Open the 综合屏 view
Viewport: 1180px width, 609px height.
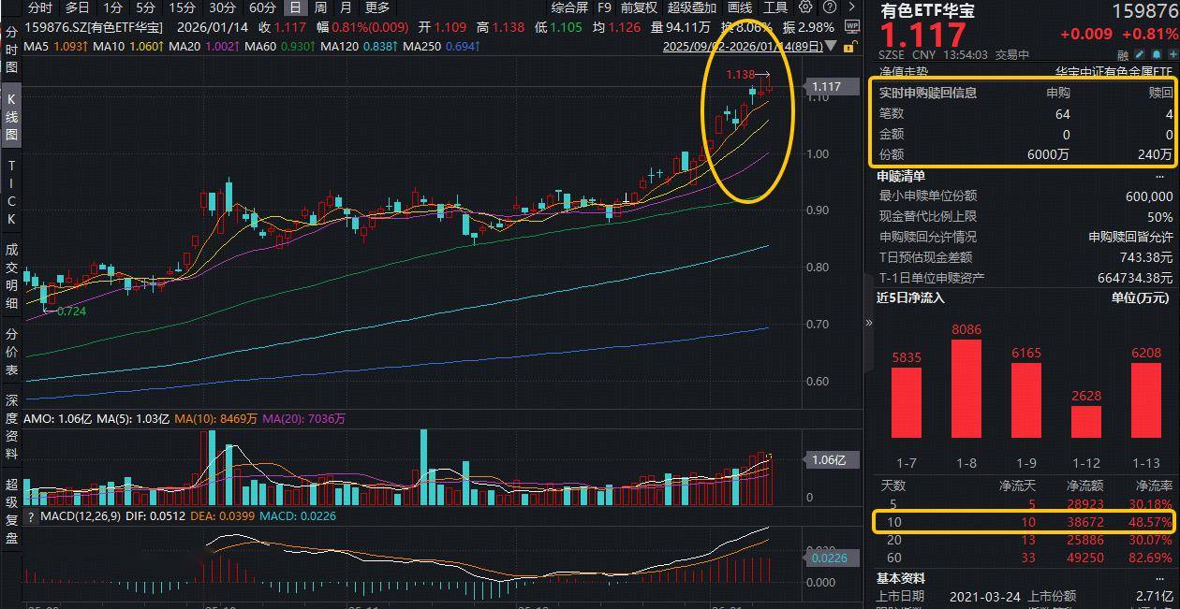(569, 7)
